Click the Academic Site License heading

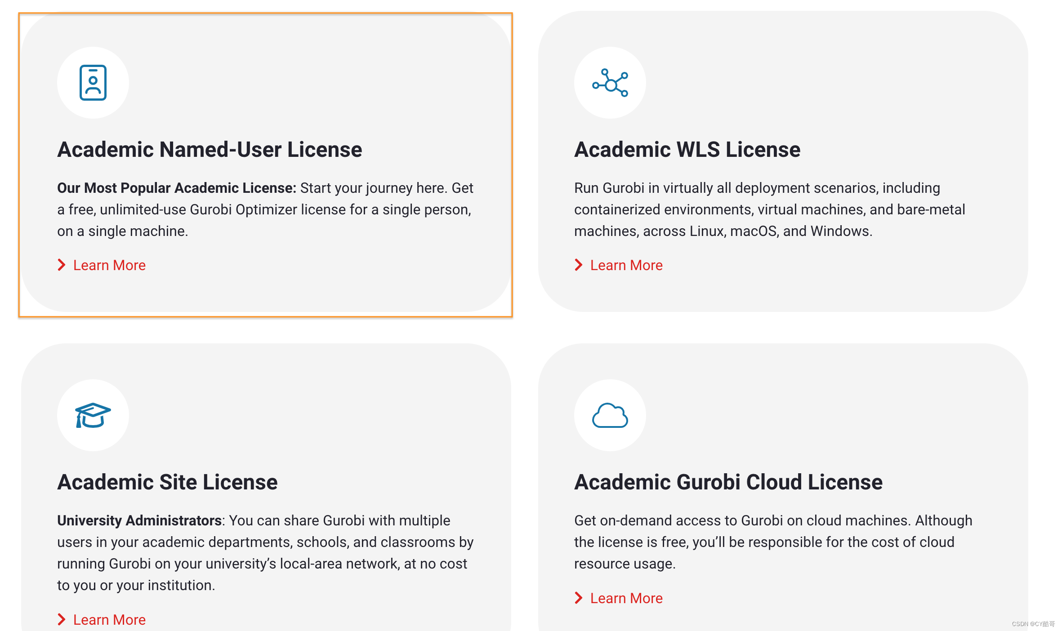(x=167, y=482)
